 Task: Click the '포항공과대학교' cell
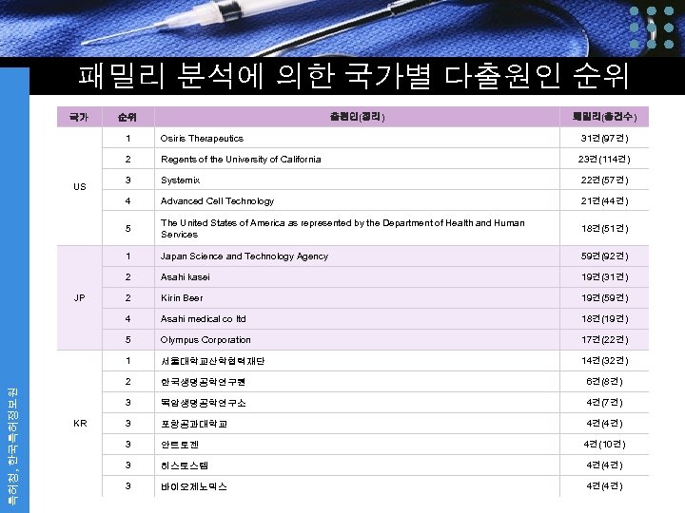tap(357, 424)
